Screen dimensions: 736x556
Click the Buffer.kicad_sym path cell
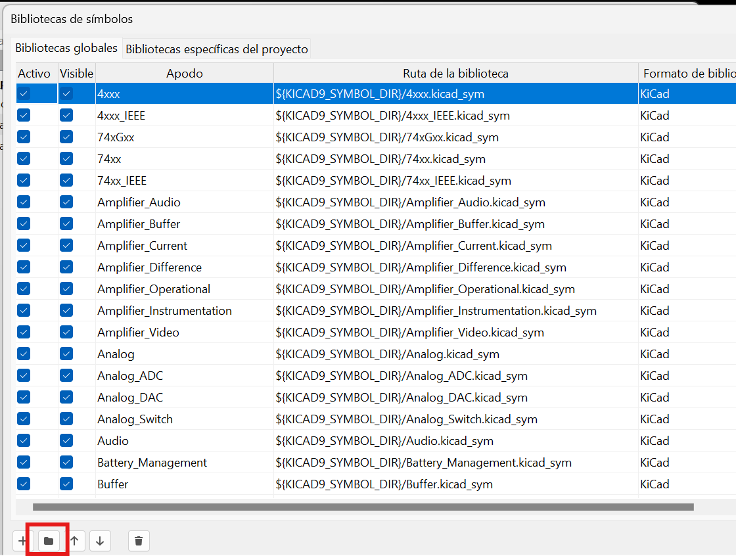(x=456, y=484)
